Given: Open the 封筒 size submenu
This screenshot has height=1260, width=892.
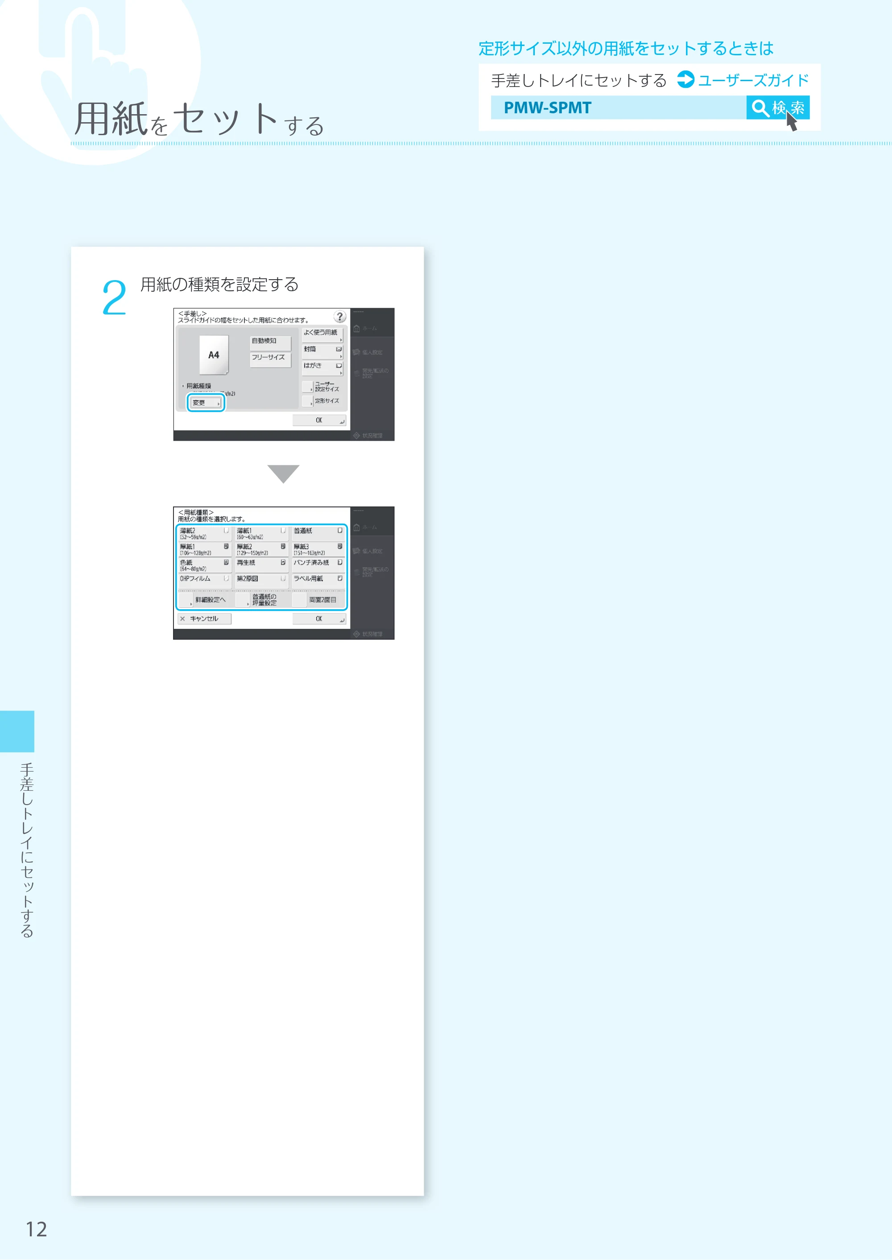Looking at the screenshot, I should tap(323, 351).
